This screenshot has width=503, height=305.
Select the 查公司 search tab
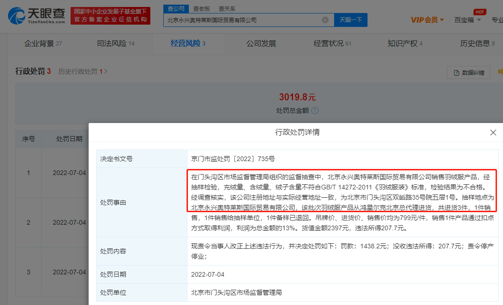(x=176, y=8)
